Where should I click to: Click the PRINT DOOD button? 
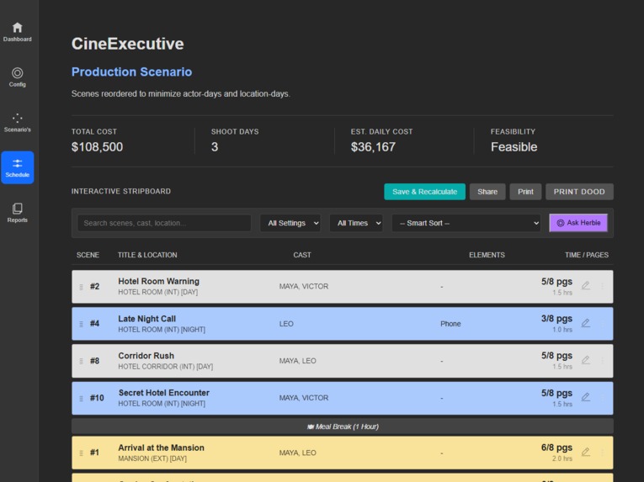pos(579,192)
